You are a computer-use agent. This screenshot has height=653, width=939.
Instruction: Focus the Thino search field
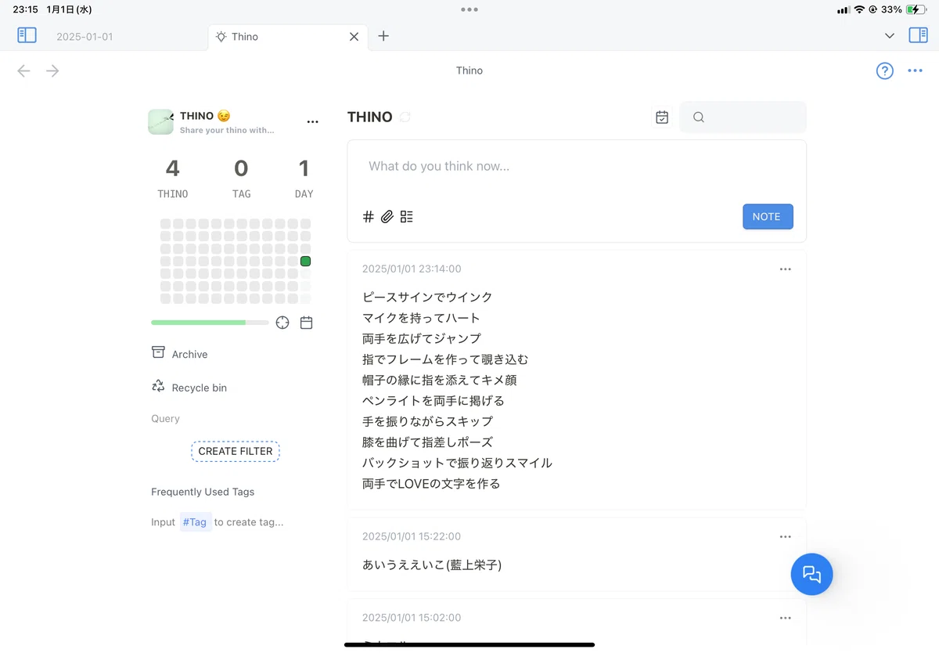pyautogui.click(x=743, y=117)
